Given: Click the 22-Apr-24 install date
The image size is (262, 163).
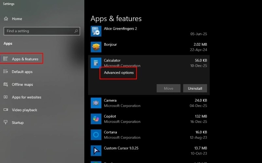Looking at the screenshot, I should 198,50.
